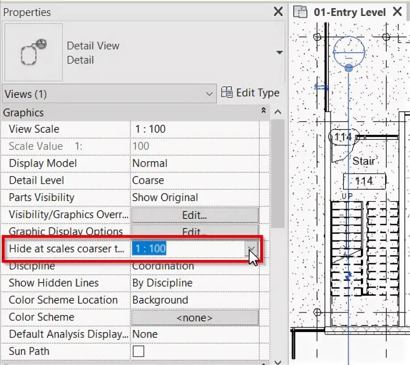This screenshot has width=410, height=365.
Task: Click the Sun Path property label
Action: (x=29, y=351)
